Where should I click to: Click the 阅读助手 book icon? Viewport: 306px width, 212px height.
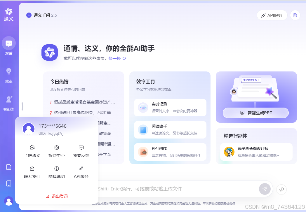[143, 130]
